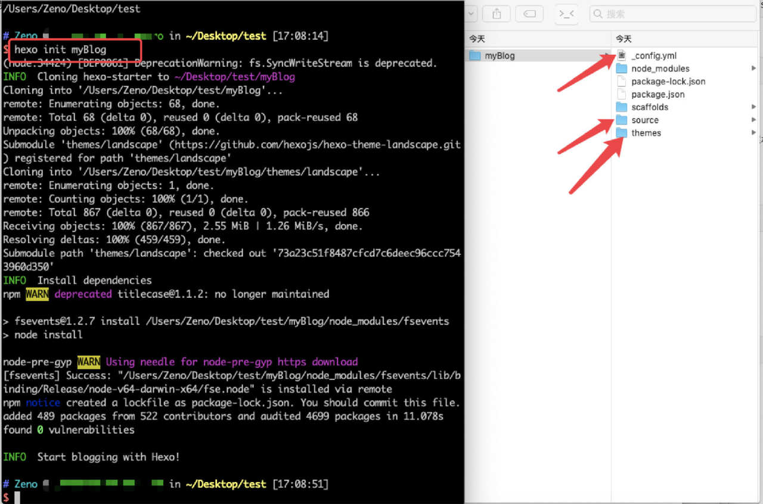Select the themes folder name
763x504 pixels.
point(646,133)
